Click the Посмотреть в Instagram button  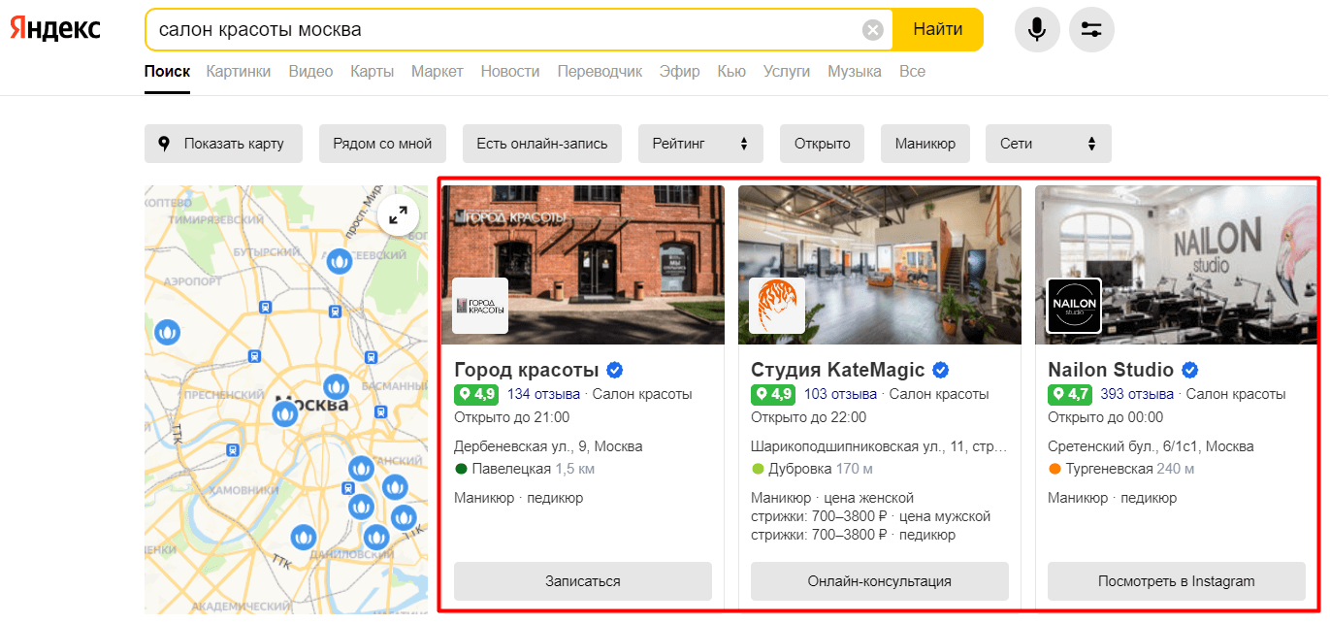point(1177,581)
